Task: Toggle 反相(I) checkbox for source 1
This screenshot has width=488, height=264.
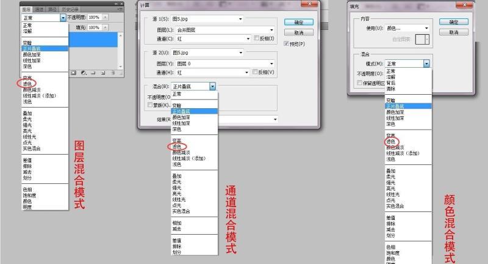Action: point(256,38)
